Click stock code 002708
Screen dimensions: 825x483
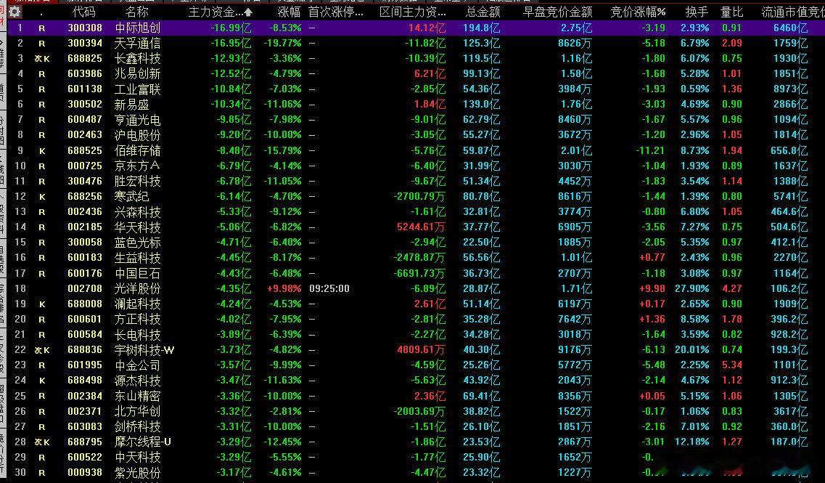point(85,288)
